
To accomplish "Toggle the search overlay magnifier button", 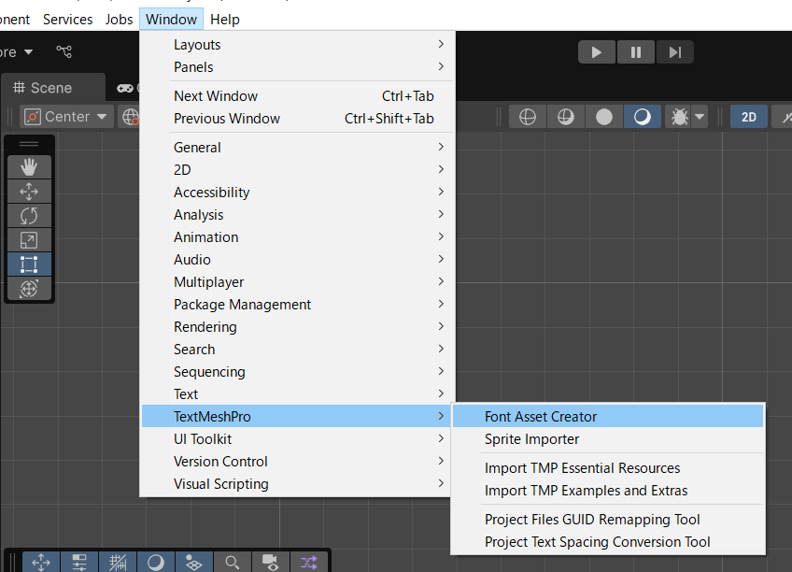I will pos(233,562).
